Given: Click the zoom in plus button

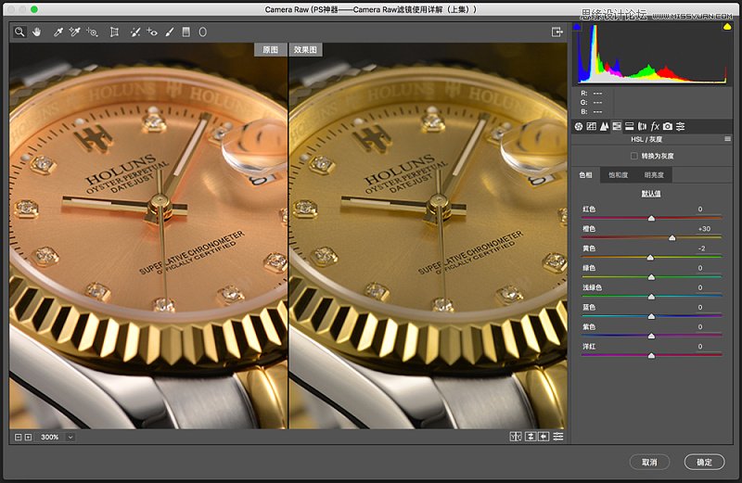Looking at the screenshot, I should 29,438.
